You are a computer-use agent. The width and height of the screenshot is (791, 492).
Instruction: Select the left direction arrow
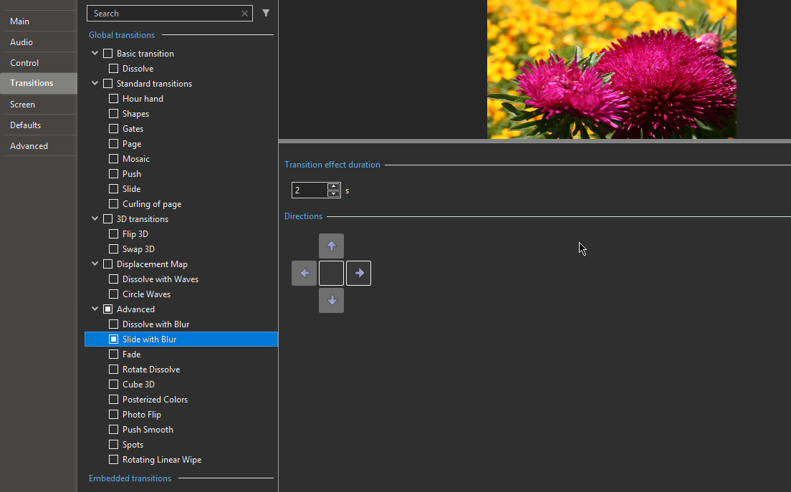304,273
